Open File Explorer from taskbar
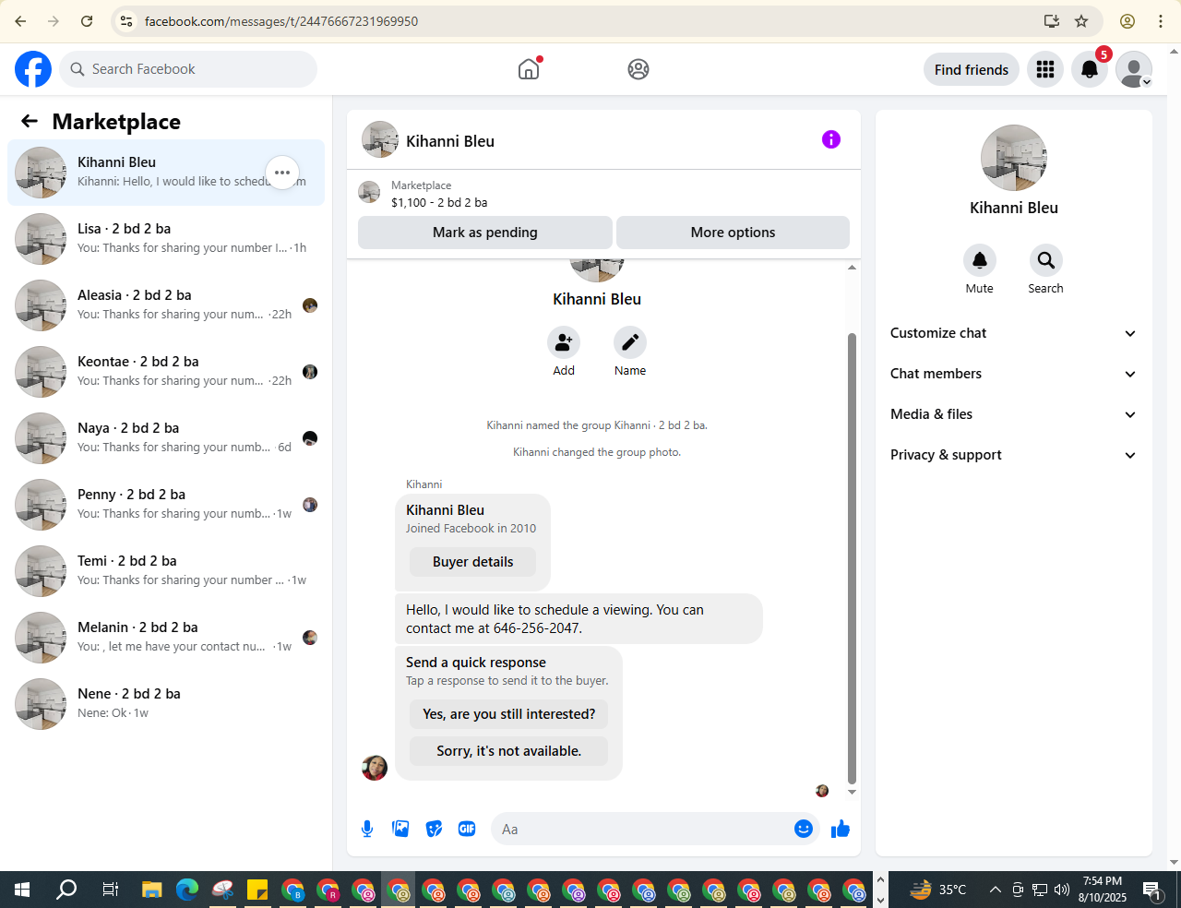This screenshot has width=1181, height=908. tap(152, 890)
